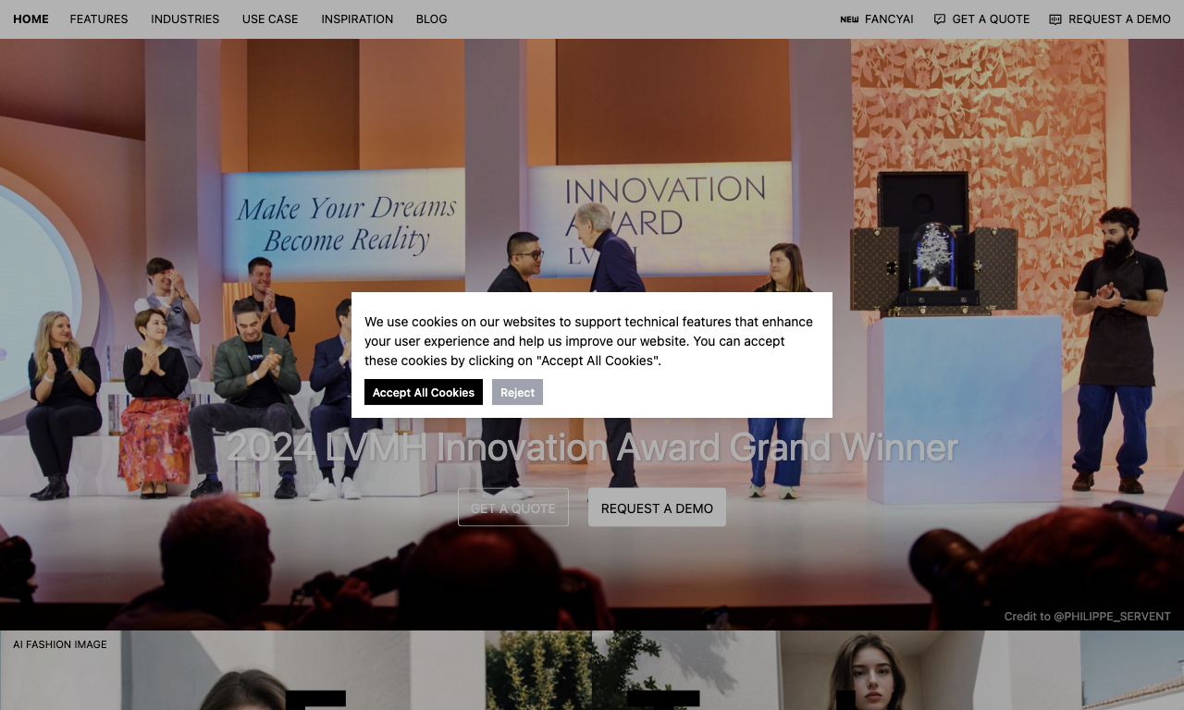Viewport: 1184px width, 710px height.
Task: Click the hero REQUEST A DEMO button
Action: [657, 508]
